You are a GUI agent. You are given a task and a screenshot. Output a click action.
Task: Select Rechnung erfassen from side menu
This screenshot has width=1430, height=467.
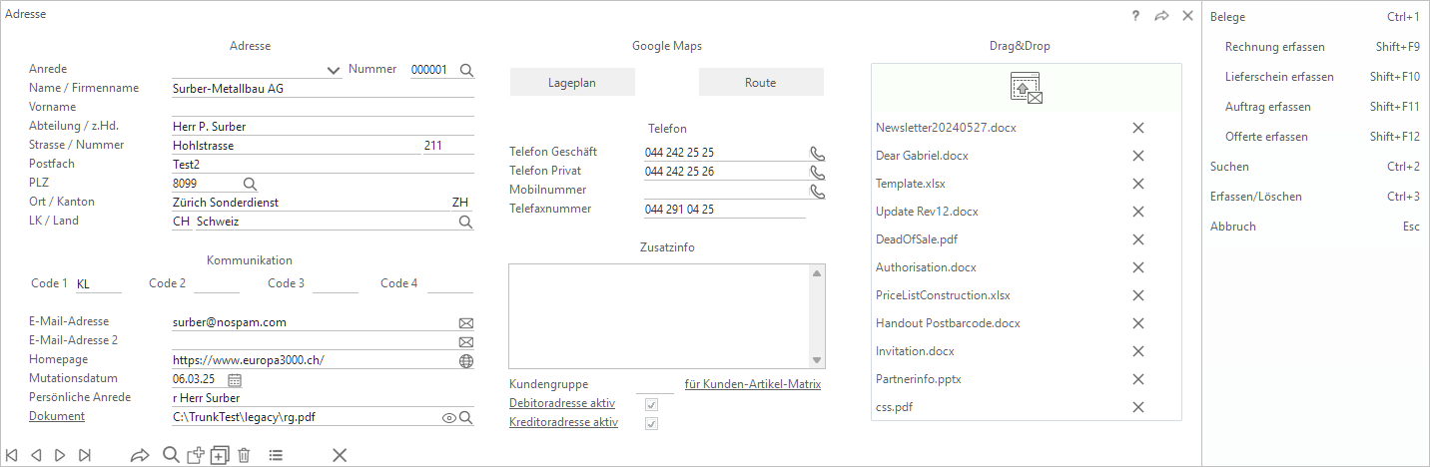point(1274,47)
